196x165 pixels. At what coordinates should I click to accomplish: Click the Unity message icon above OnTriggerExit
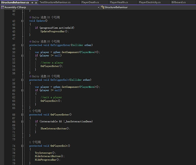coord(30,76)
